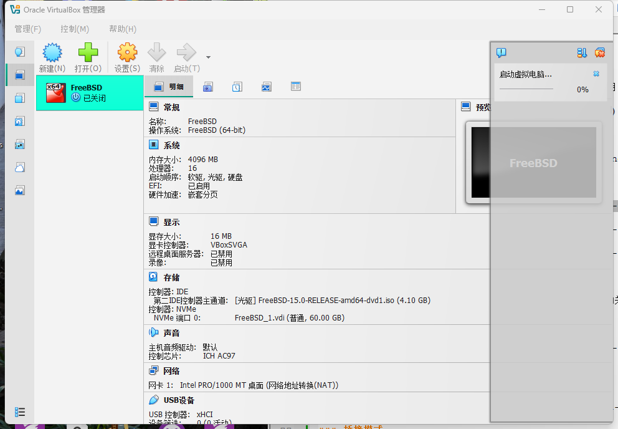Image resolution: width=618 pixels, height=429 pixels.
Task: Click the 16 MB video memory value
Action: (221, 236)
